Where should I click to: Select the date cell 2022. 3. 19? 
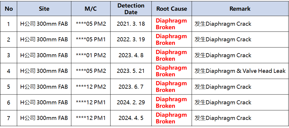click(131, 39)
